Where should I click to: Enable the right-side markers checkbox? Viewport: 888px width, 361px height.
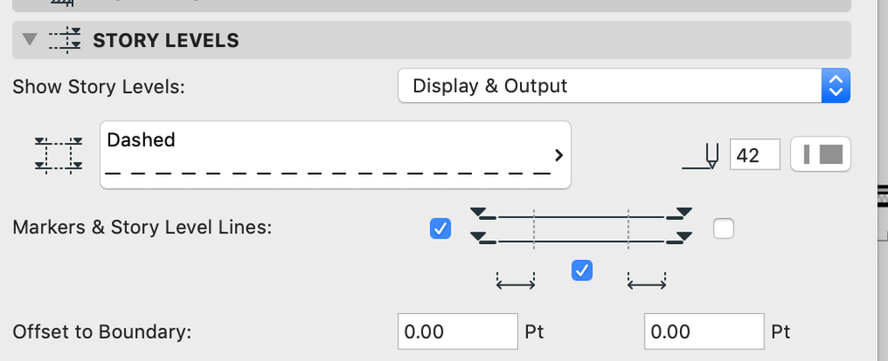click(x=724, y=229)
